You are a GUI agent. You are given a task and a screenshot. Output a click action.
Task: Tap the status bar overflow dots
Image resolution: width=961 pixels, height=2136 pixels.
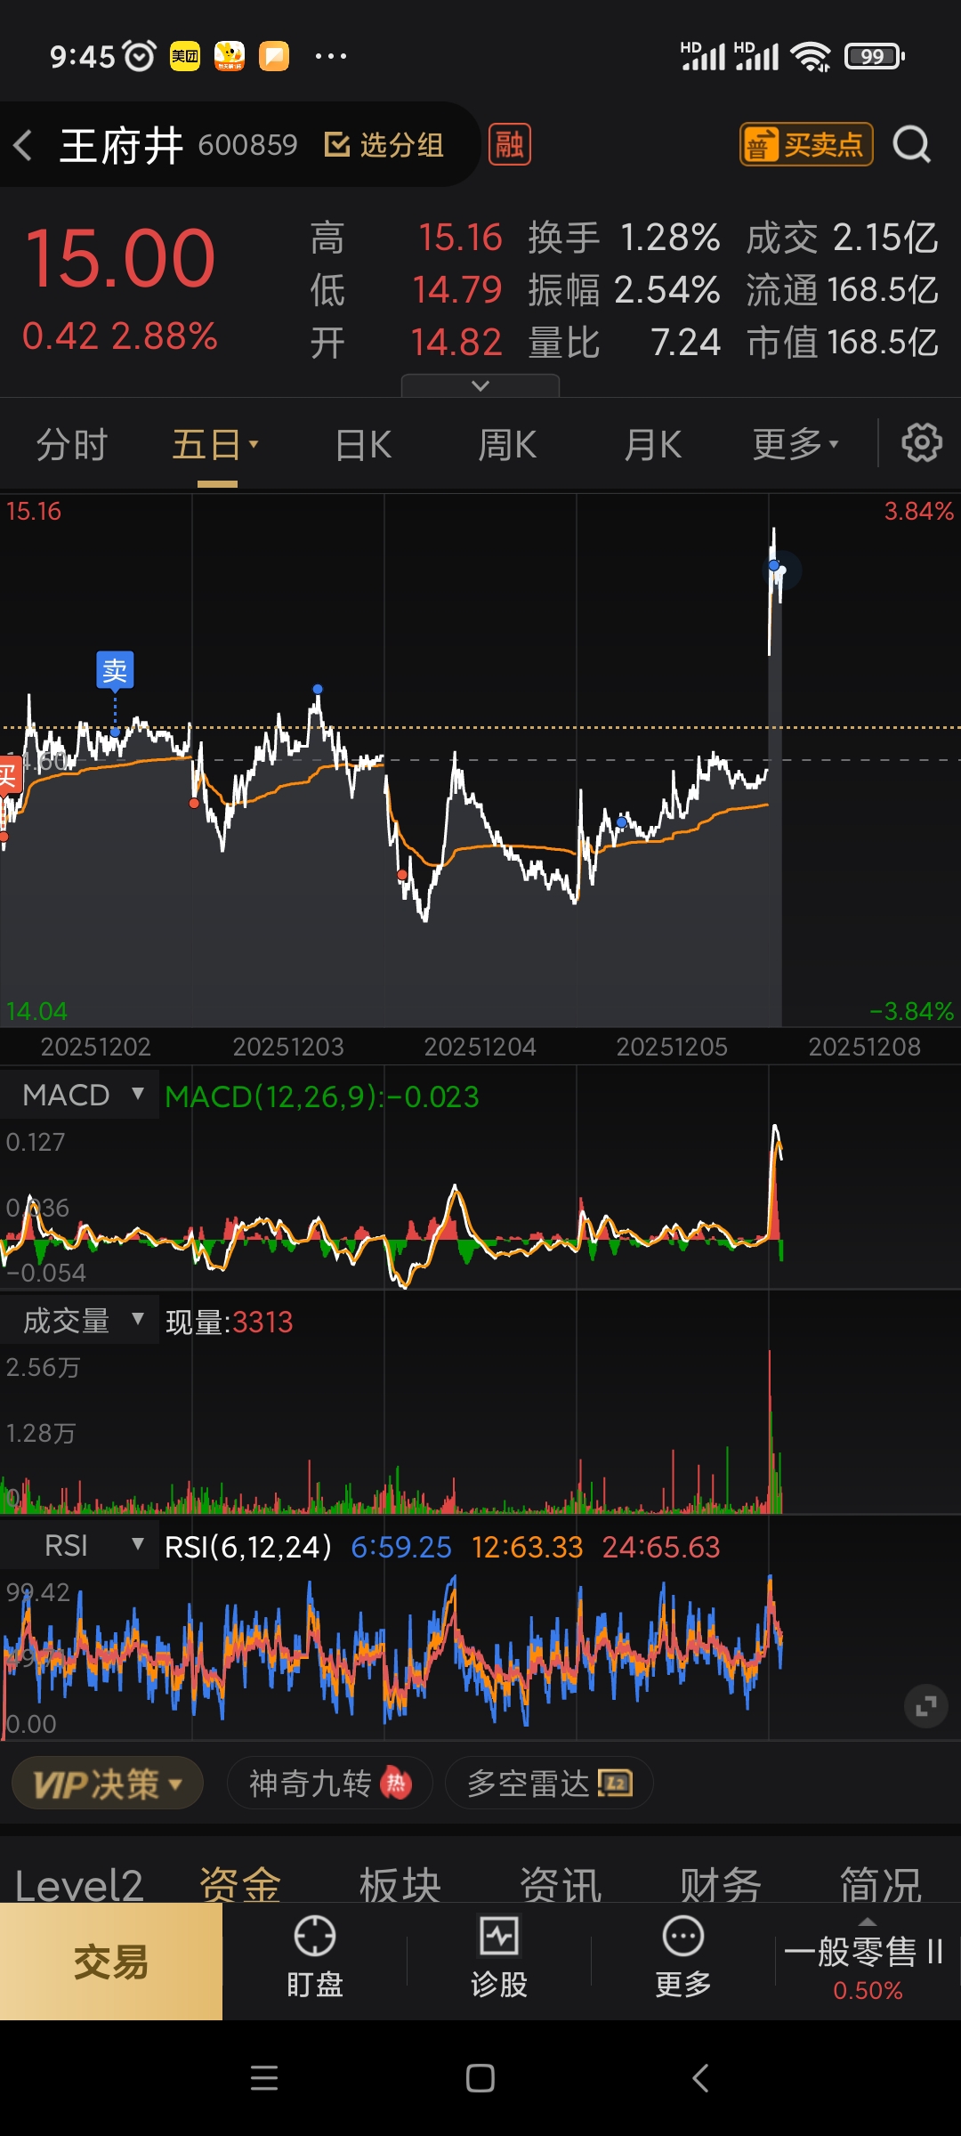pos(331,56)
